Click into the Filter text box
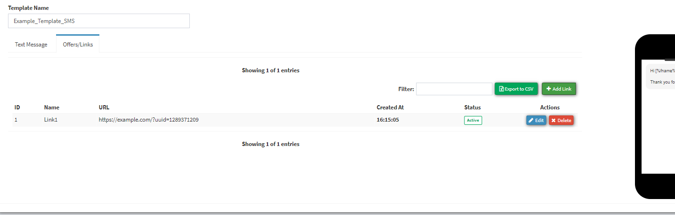Screen dimensions: 675x215 pos(454,89)
